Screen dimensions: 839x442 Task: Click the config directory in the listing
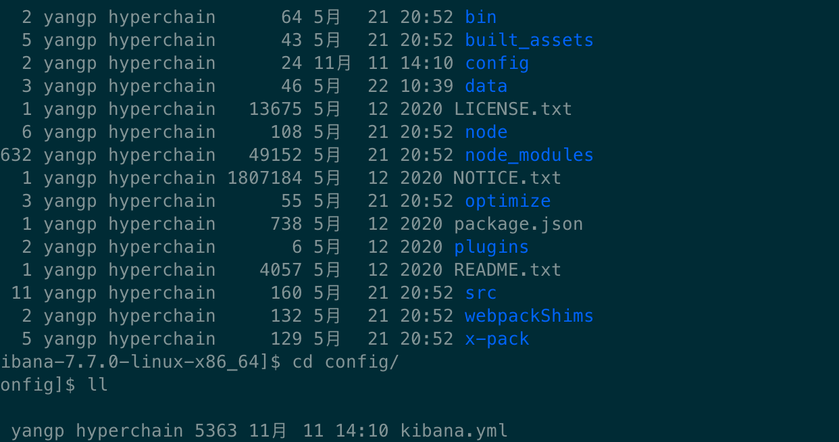(x=497, y=64)
